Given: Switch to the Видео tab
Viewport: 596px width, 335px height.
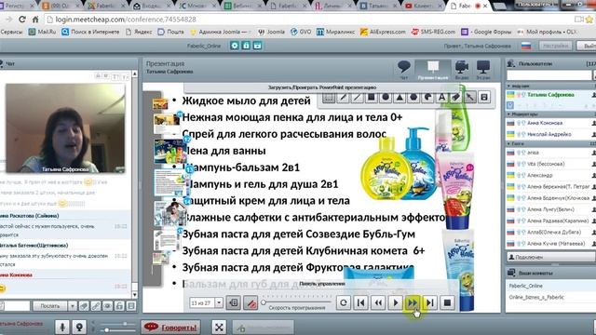Looking at the screenshot, I should pyautogui.click(x=462, y=70).
